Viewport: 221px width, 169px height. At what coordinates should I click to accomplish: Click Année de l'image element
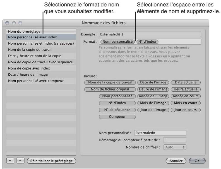coord(153,96)
